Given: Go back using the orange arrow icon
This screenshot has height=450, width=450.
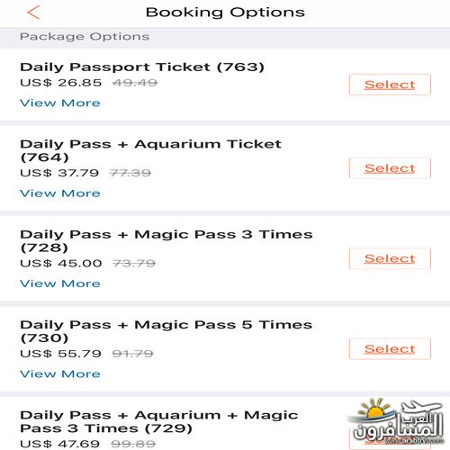Looking at the screenshot, I should (33, 13).
